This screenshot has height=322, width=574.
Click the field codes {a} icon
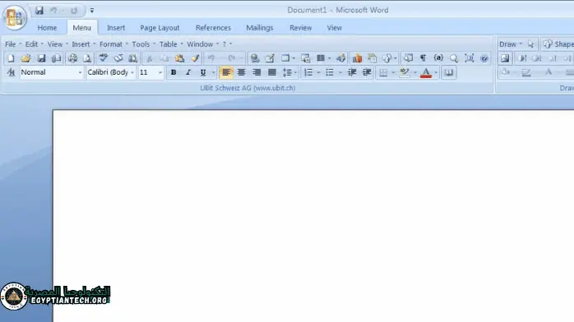[438, 58]
